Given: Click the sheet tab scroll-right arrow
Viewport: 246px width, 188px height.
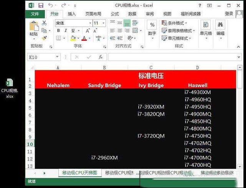Looking at the screenshot, I should (x=44, y=173).
